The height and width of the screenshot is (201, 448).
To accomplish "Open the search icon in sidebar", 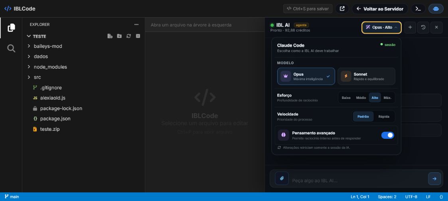I will tap(11, 48).
